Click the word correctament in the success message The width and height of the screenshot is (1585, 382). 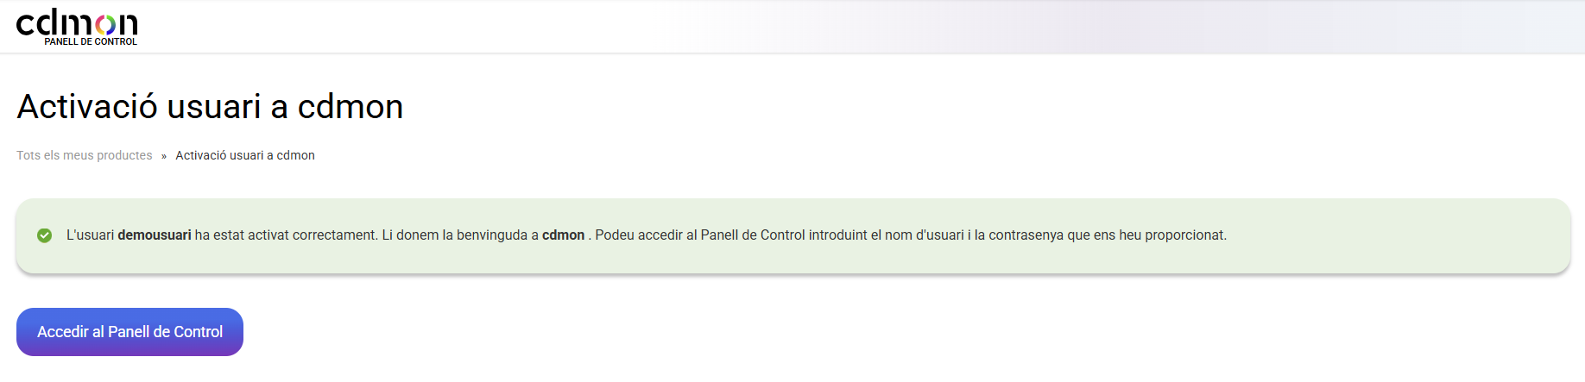335,235
